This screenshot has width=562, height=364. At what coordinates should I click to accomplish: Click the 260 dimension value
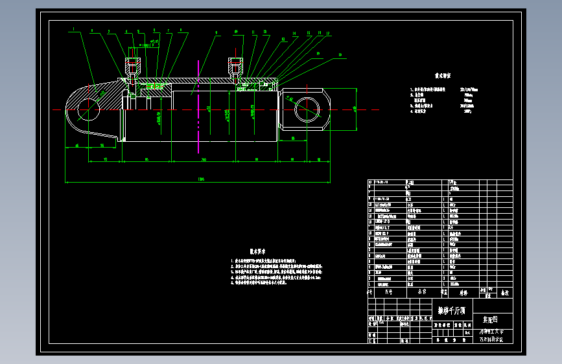point(204,159)
